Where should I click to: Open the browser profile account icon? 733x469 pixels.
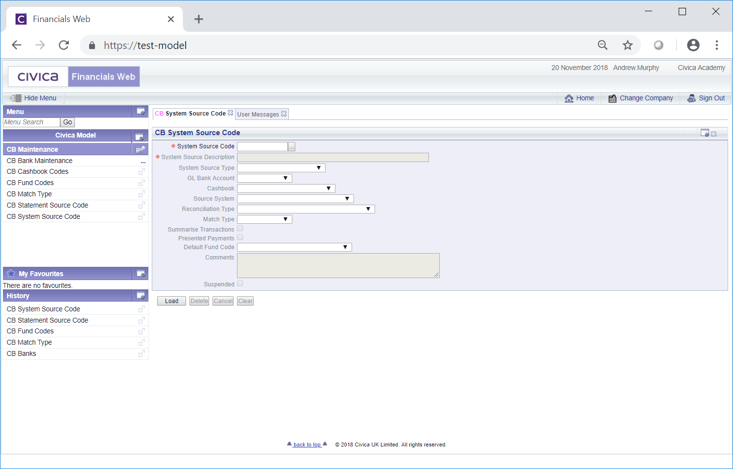click(x=693, y=46)
